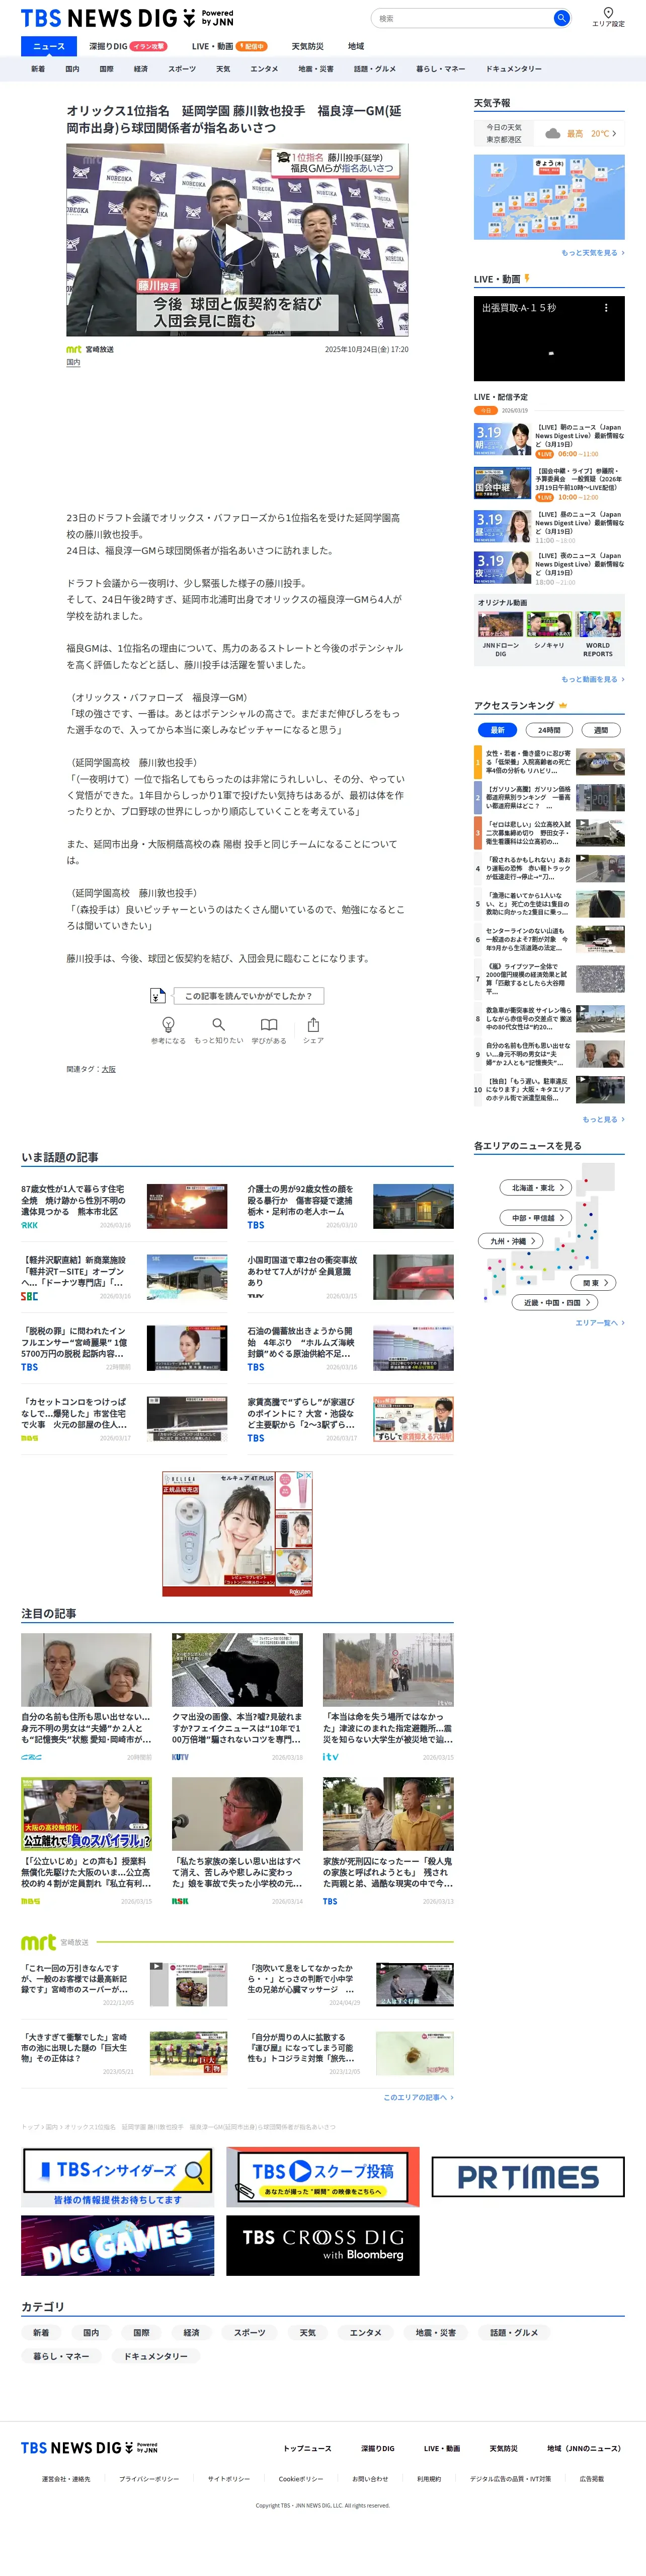Expand the 九州・沖縄 area button
Image resolution: width=646 pixels, height=2576 pixels.
pos(512,1241)
